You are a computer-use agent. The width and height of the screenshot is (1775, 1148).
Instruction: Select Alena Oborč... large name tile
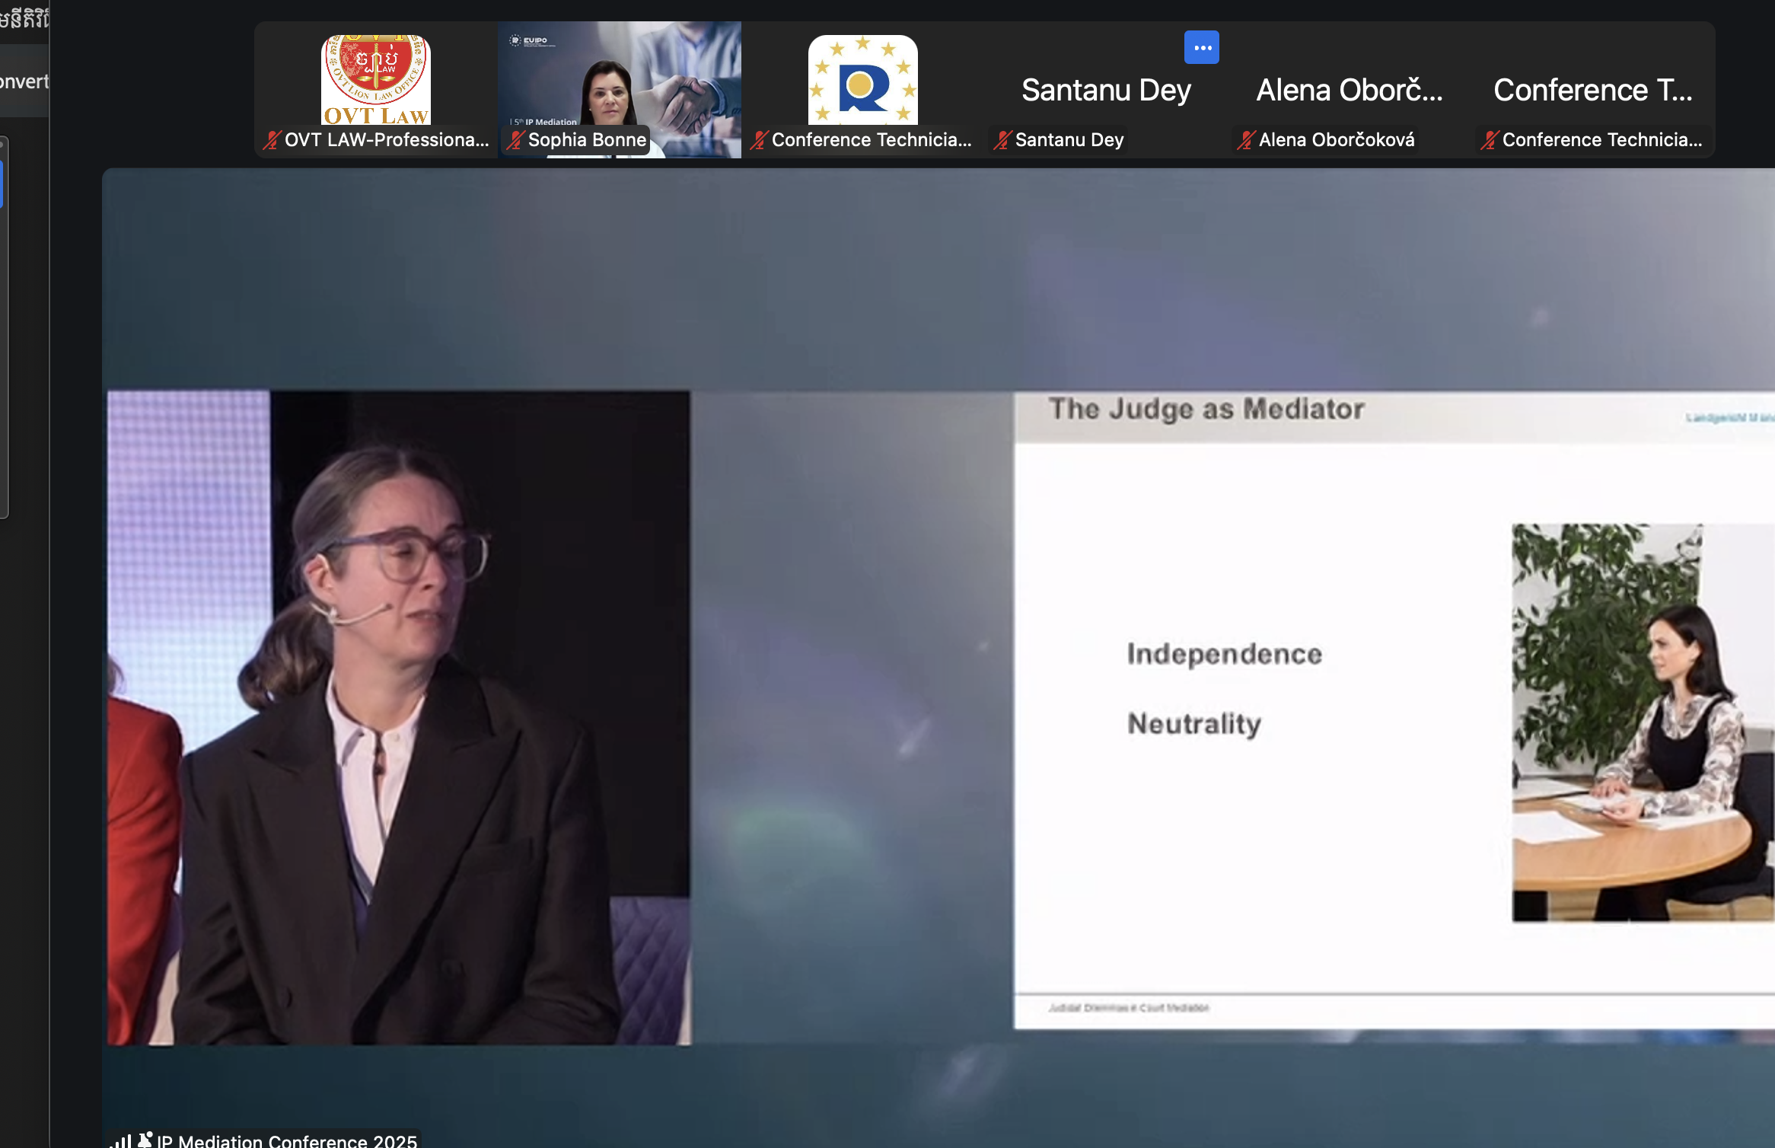pyautogui.click(x=1349, y=90)
